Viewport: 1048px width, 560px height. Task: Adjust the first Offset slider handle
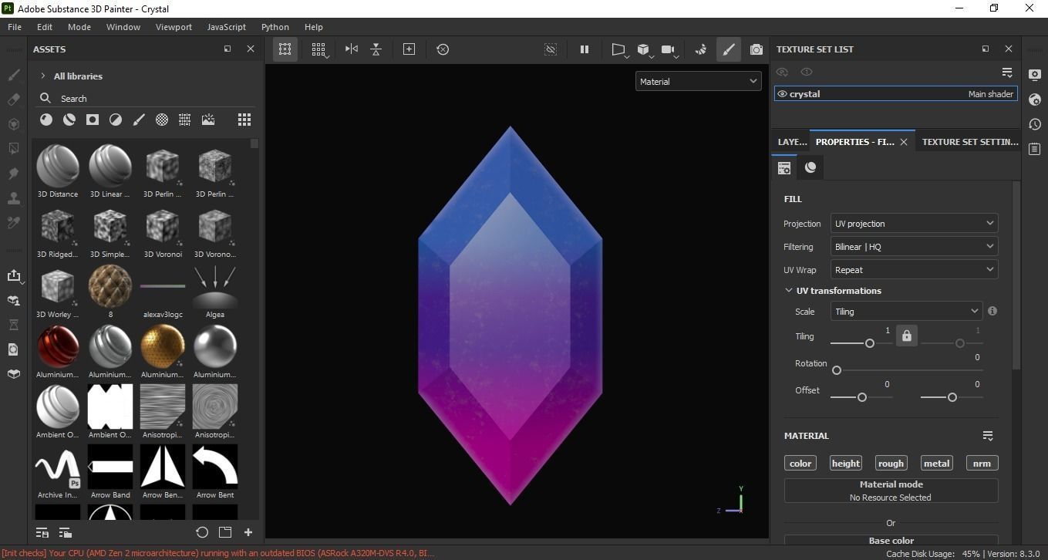(x=862, y=397)
